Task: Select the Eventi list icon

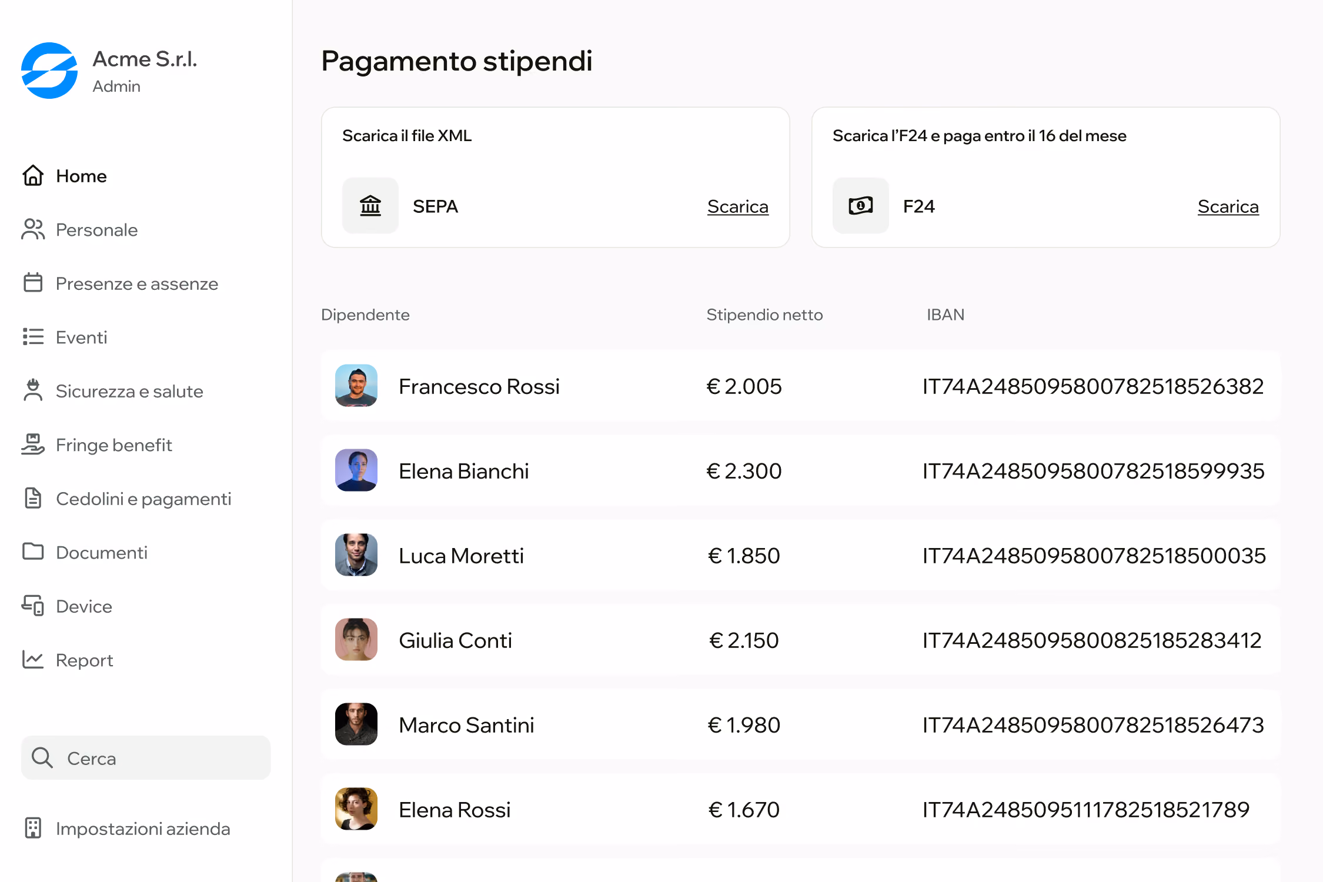Action: click(x=33, y=337)
